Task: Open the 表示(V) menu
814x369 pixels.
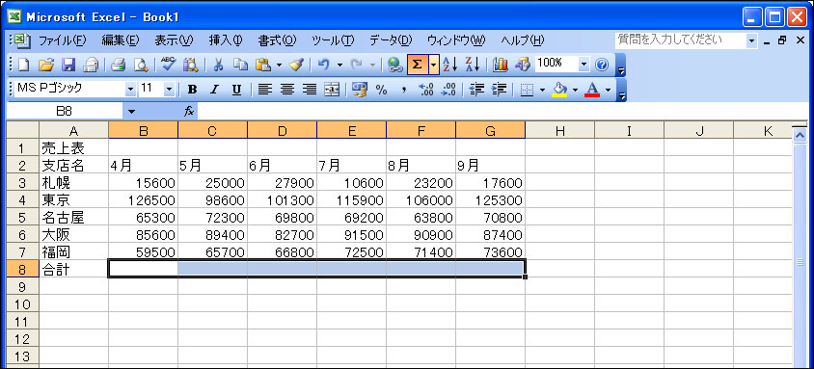Action: [174, 40]
